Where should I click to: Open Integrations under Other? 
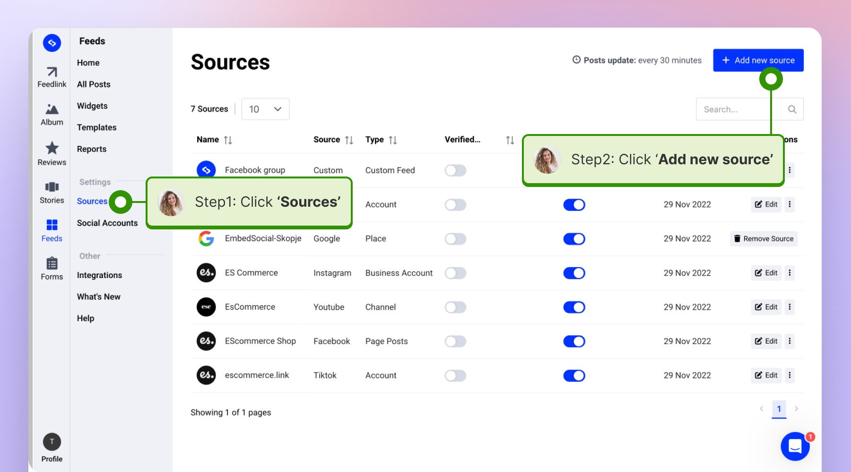tap(99, 275)
